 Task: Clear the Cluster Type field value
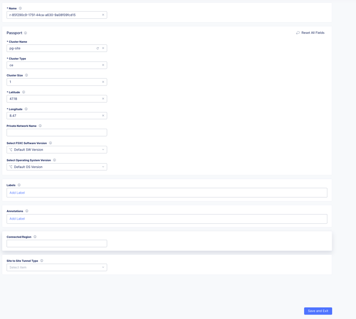pyautogui.click(x=103, y=65)
